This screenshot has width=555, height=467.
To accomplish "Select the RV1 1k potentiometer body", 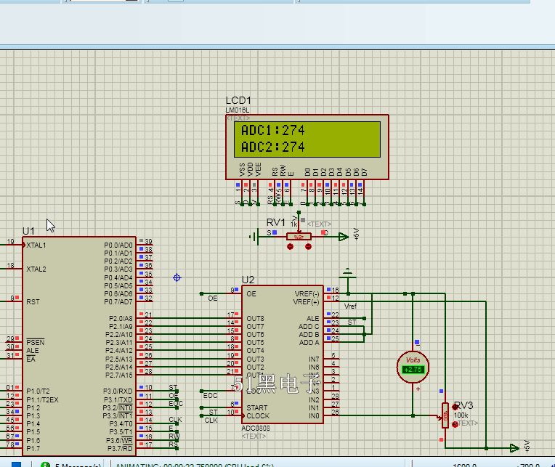I will coord(299,236).
